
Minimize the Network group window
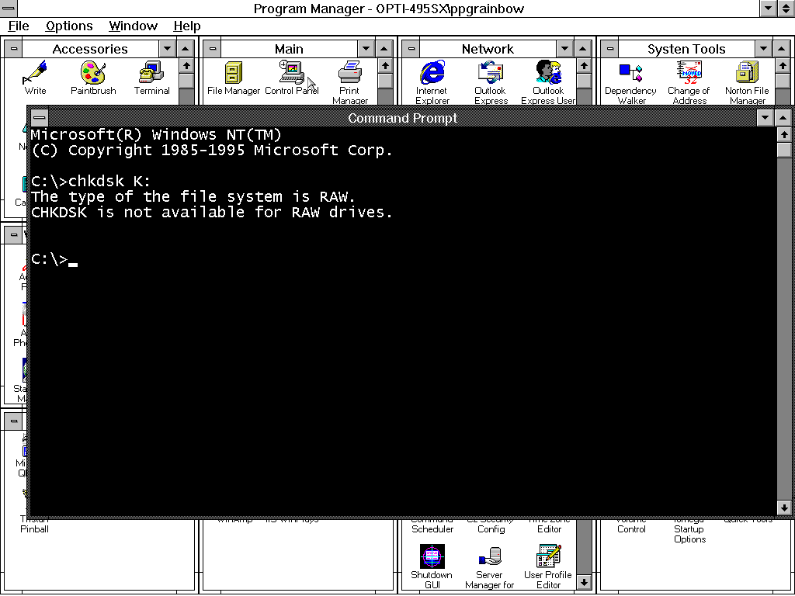tap(564, 48)
